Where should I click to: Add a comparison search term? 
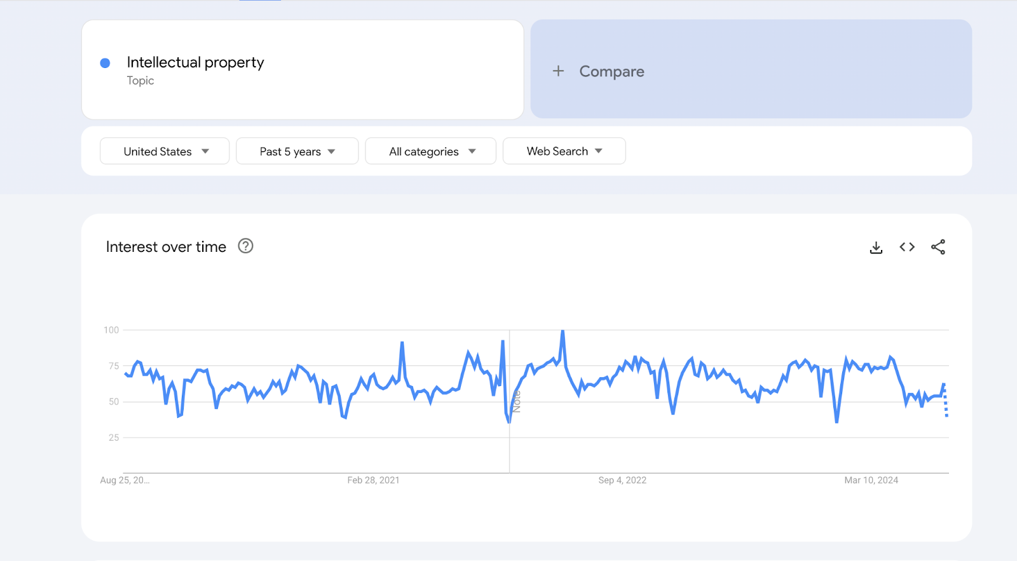610,71
